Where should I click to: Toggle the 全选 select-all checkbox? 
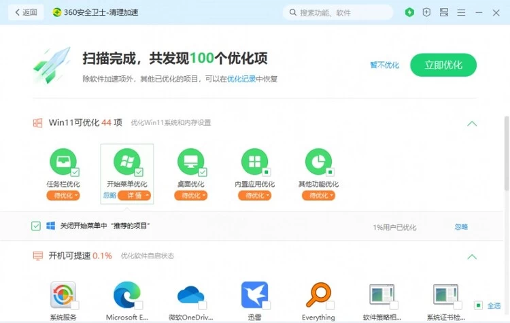click(479, 306)
